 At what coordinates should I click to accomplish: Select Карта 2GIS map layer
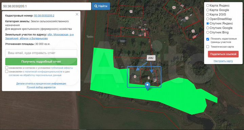pyautogui.click(x=208, y=15)
